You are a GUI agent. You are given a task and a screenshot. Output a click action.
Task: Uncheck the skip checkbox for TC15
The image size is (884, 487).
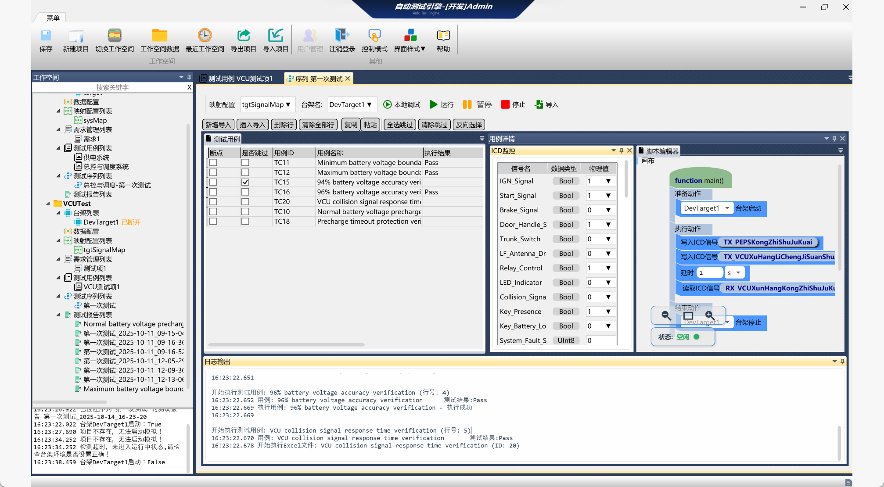click(x=245, y=182)
